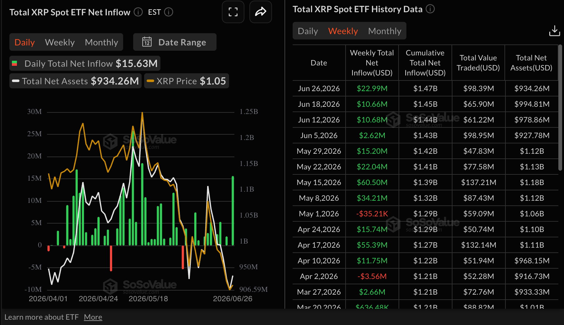
Task: Click the share arrow icon
Action: [260, 12]
